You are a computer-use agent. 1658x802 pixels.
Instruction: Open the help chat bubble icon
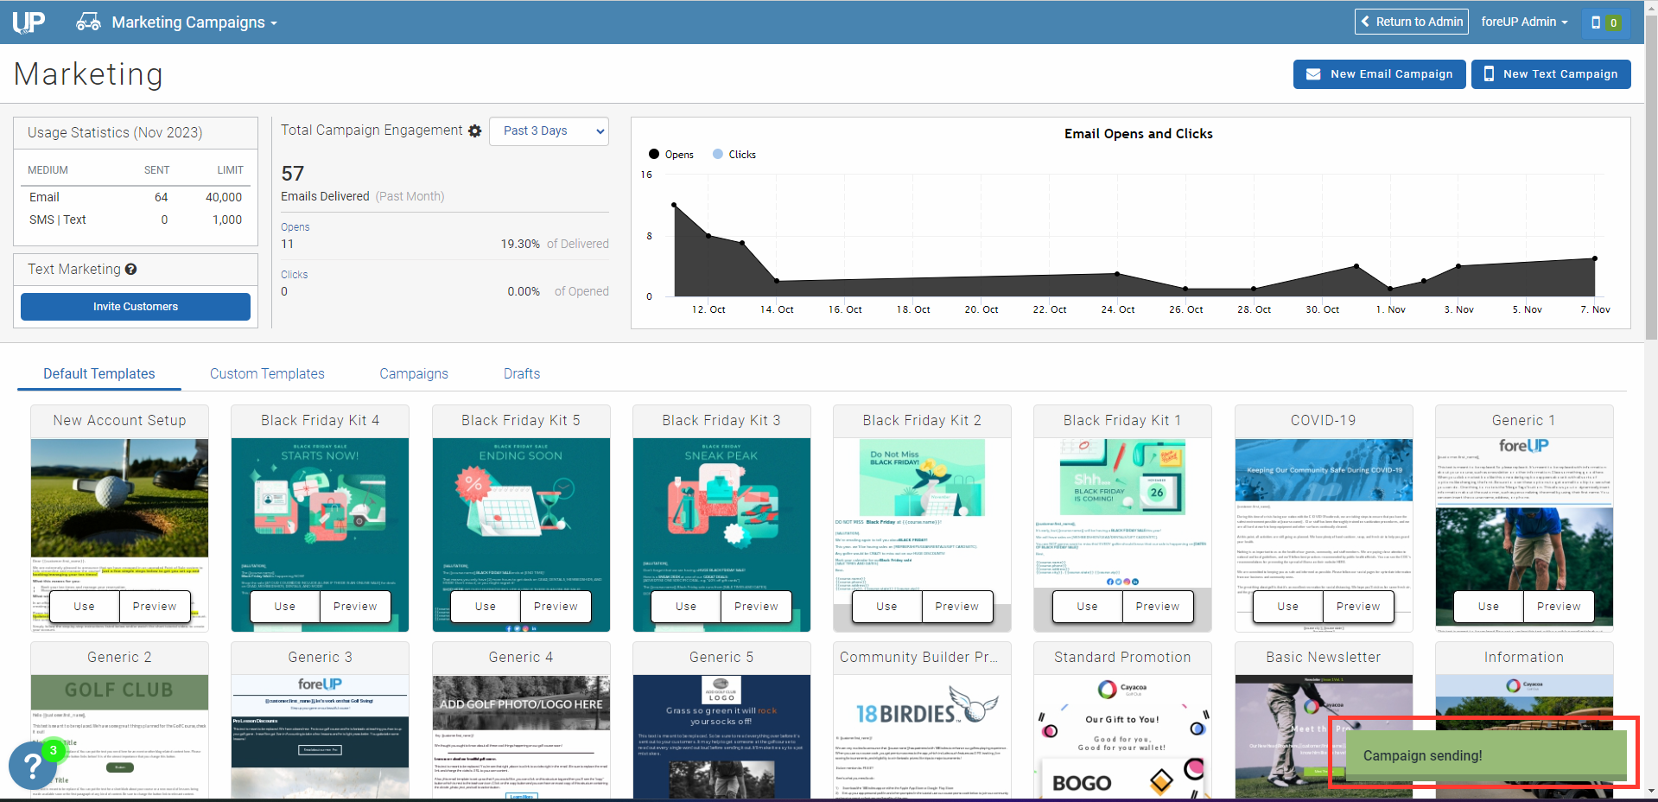point(32,766)
